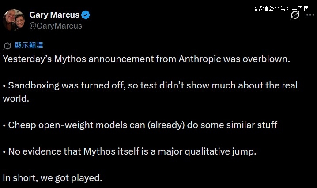Image resolution: width=317 pixels, height=188 pixels.
Task: Open the Gary Marcus display name link
Action: coord(53,15)
